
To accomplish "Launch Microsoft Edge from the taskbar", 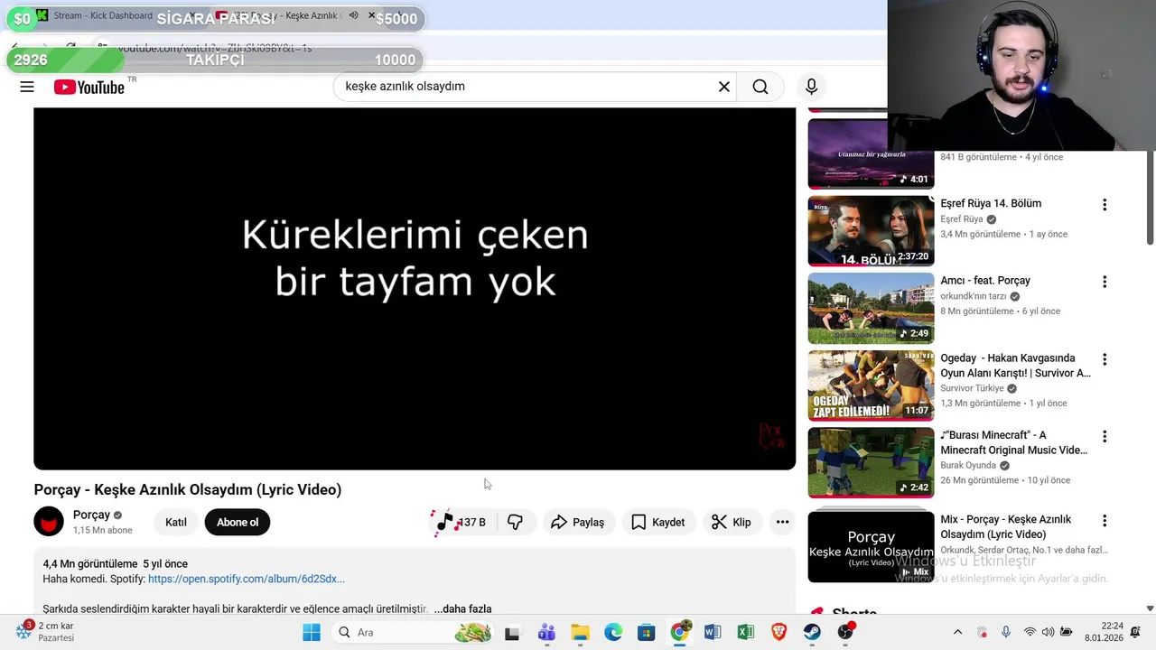I will (x=613, y=632).
